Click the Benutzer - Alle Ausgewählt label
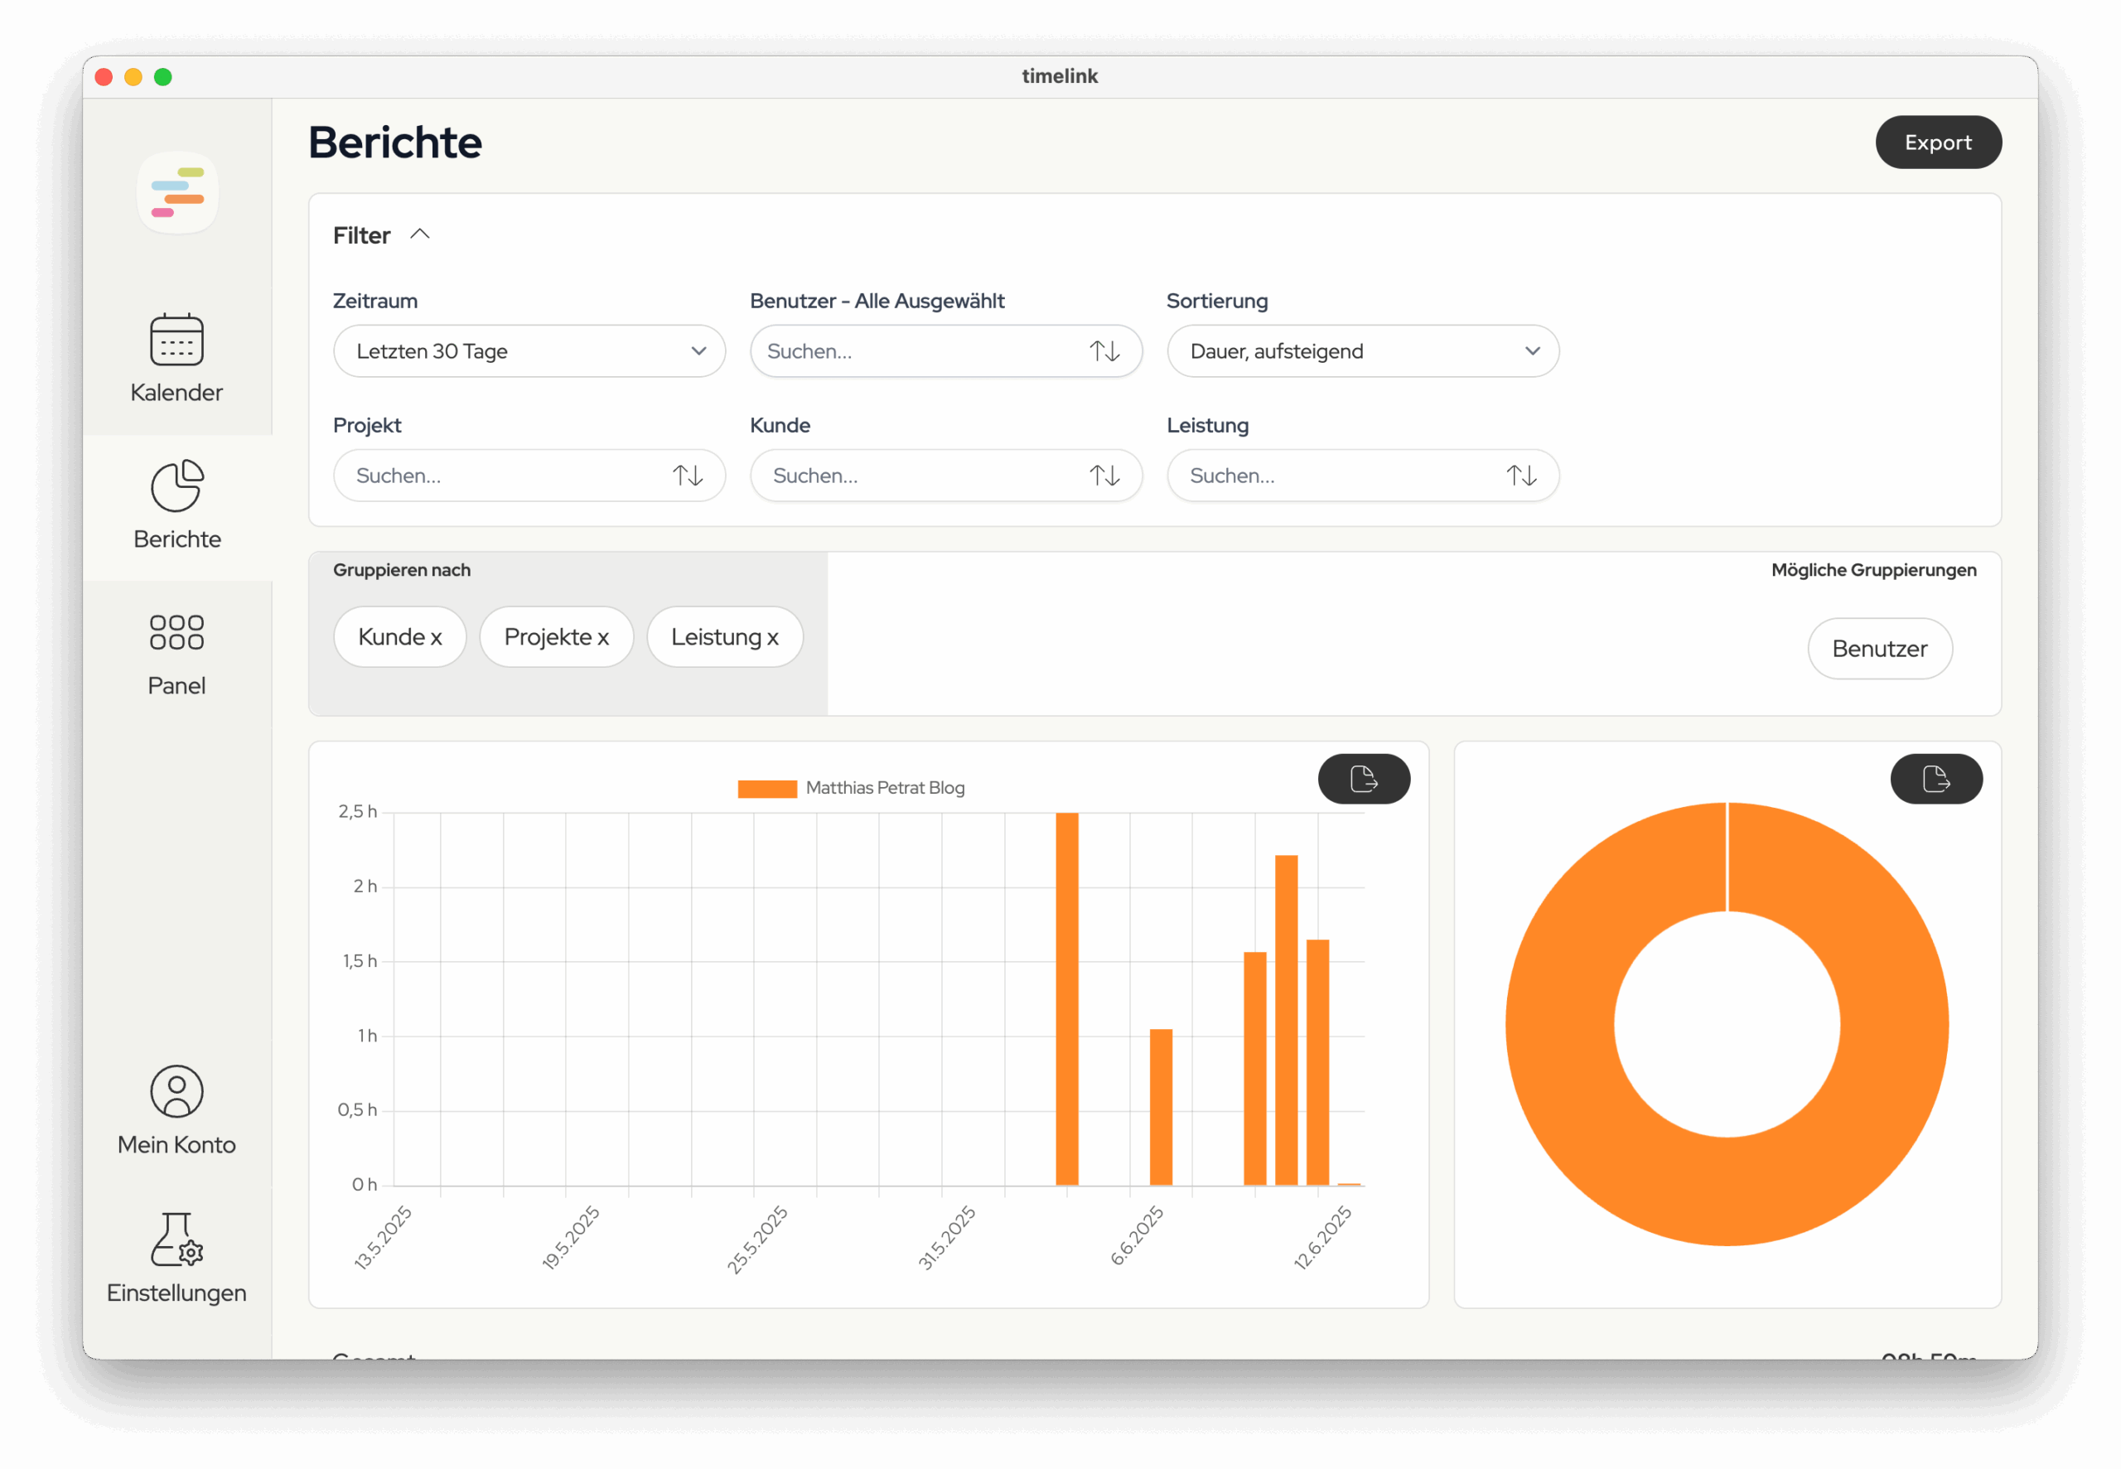Screen dimensions: 2121x1469 [877, 301]
